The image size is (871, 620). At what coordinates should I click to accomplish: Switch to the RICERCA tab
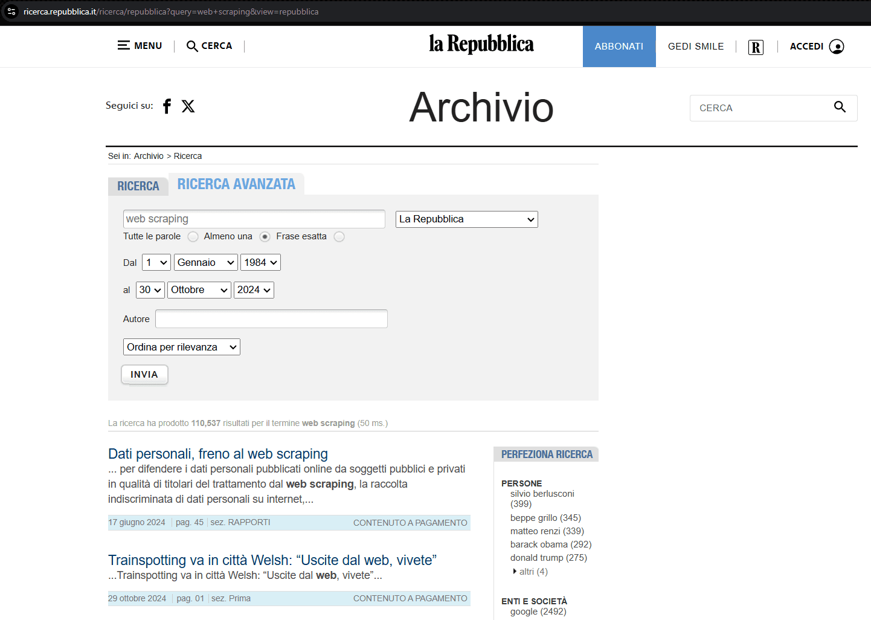click(x=138, y=186)
